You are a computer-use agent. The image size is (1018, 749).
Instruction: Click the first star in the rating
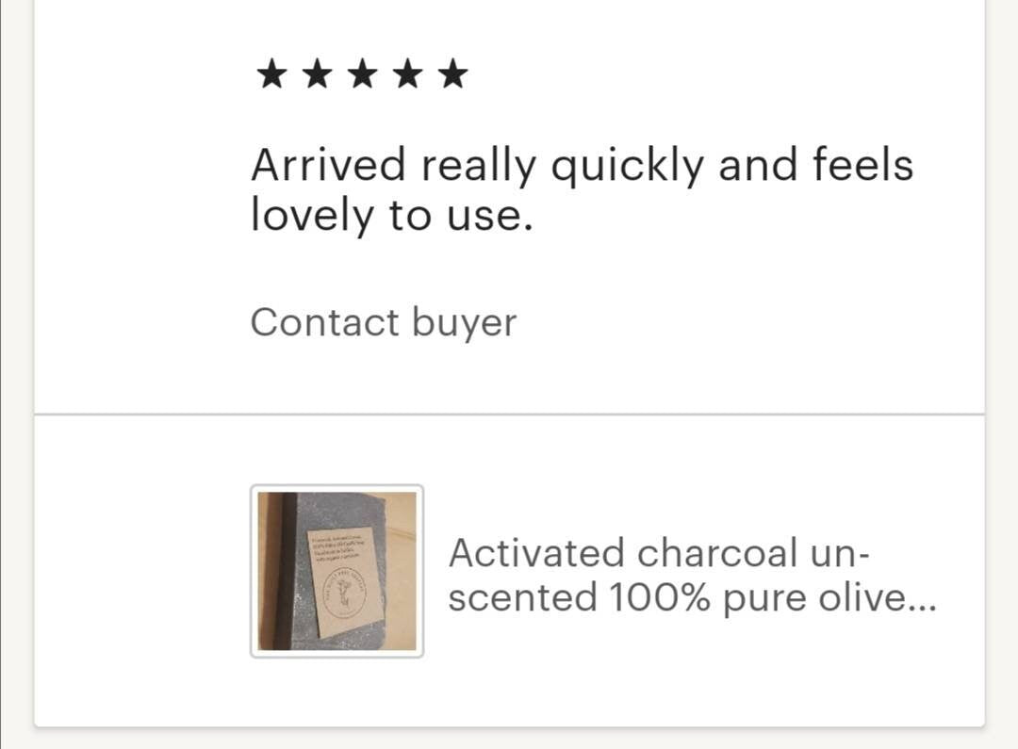tap(271, 73)
